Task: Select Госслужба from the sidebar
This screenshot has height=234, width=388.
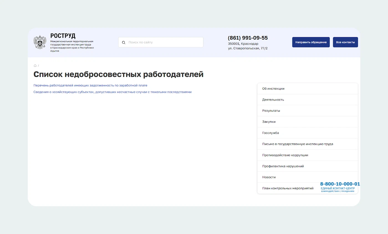Action: [271, 133]
